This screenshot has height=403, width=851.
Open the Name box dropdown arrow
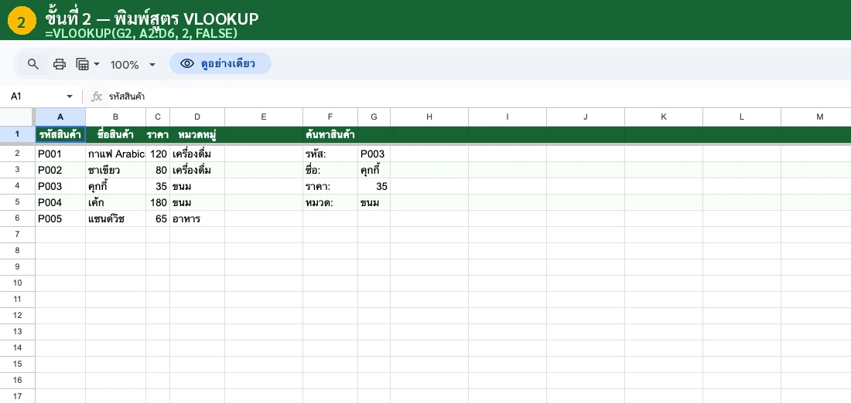pyautogui.click(x=69, y=97)
